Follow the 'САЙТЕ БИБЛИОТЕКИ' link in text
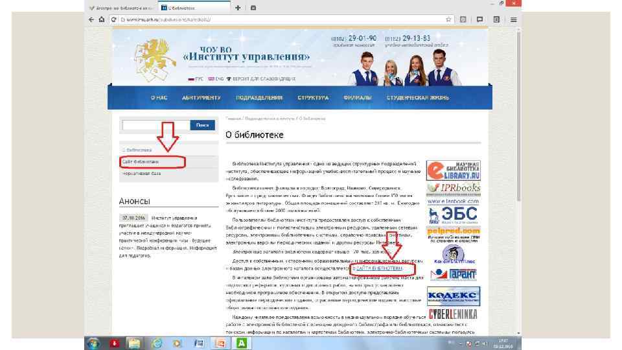The image size is (622, 350). (379, 268)
